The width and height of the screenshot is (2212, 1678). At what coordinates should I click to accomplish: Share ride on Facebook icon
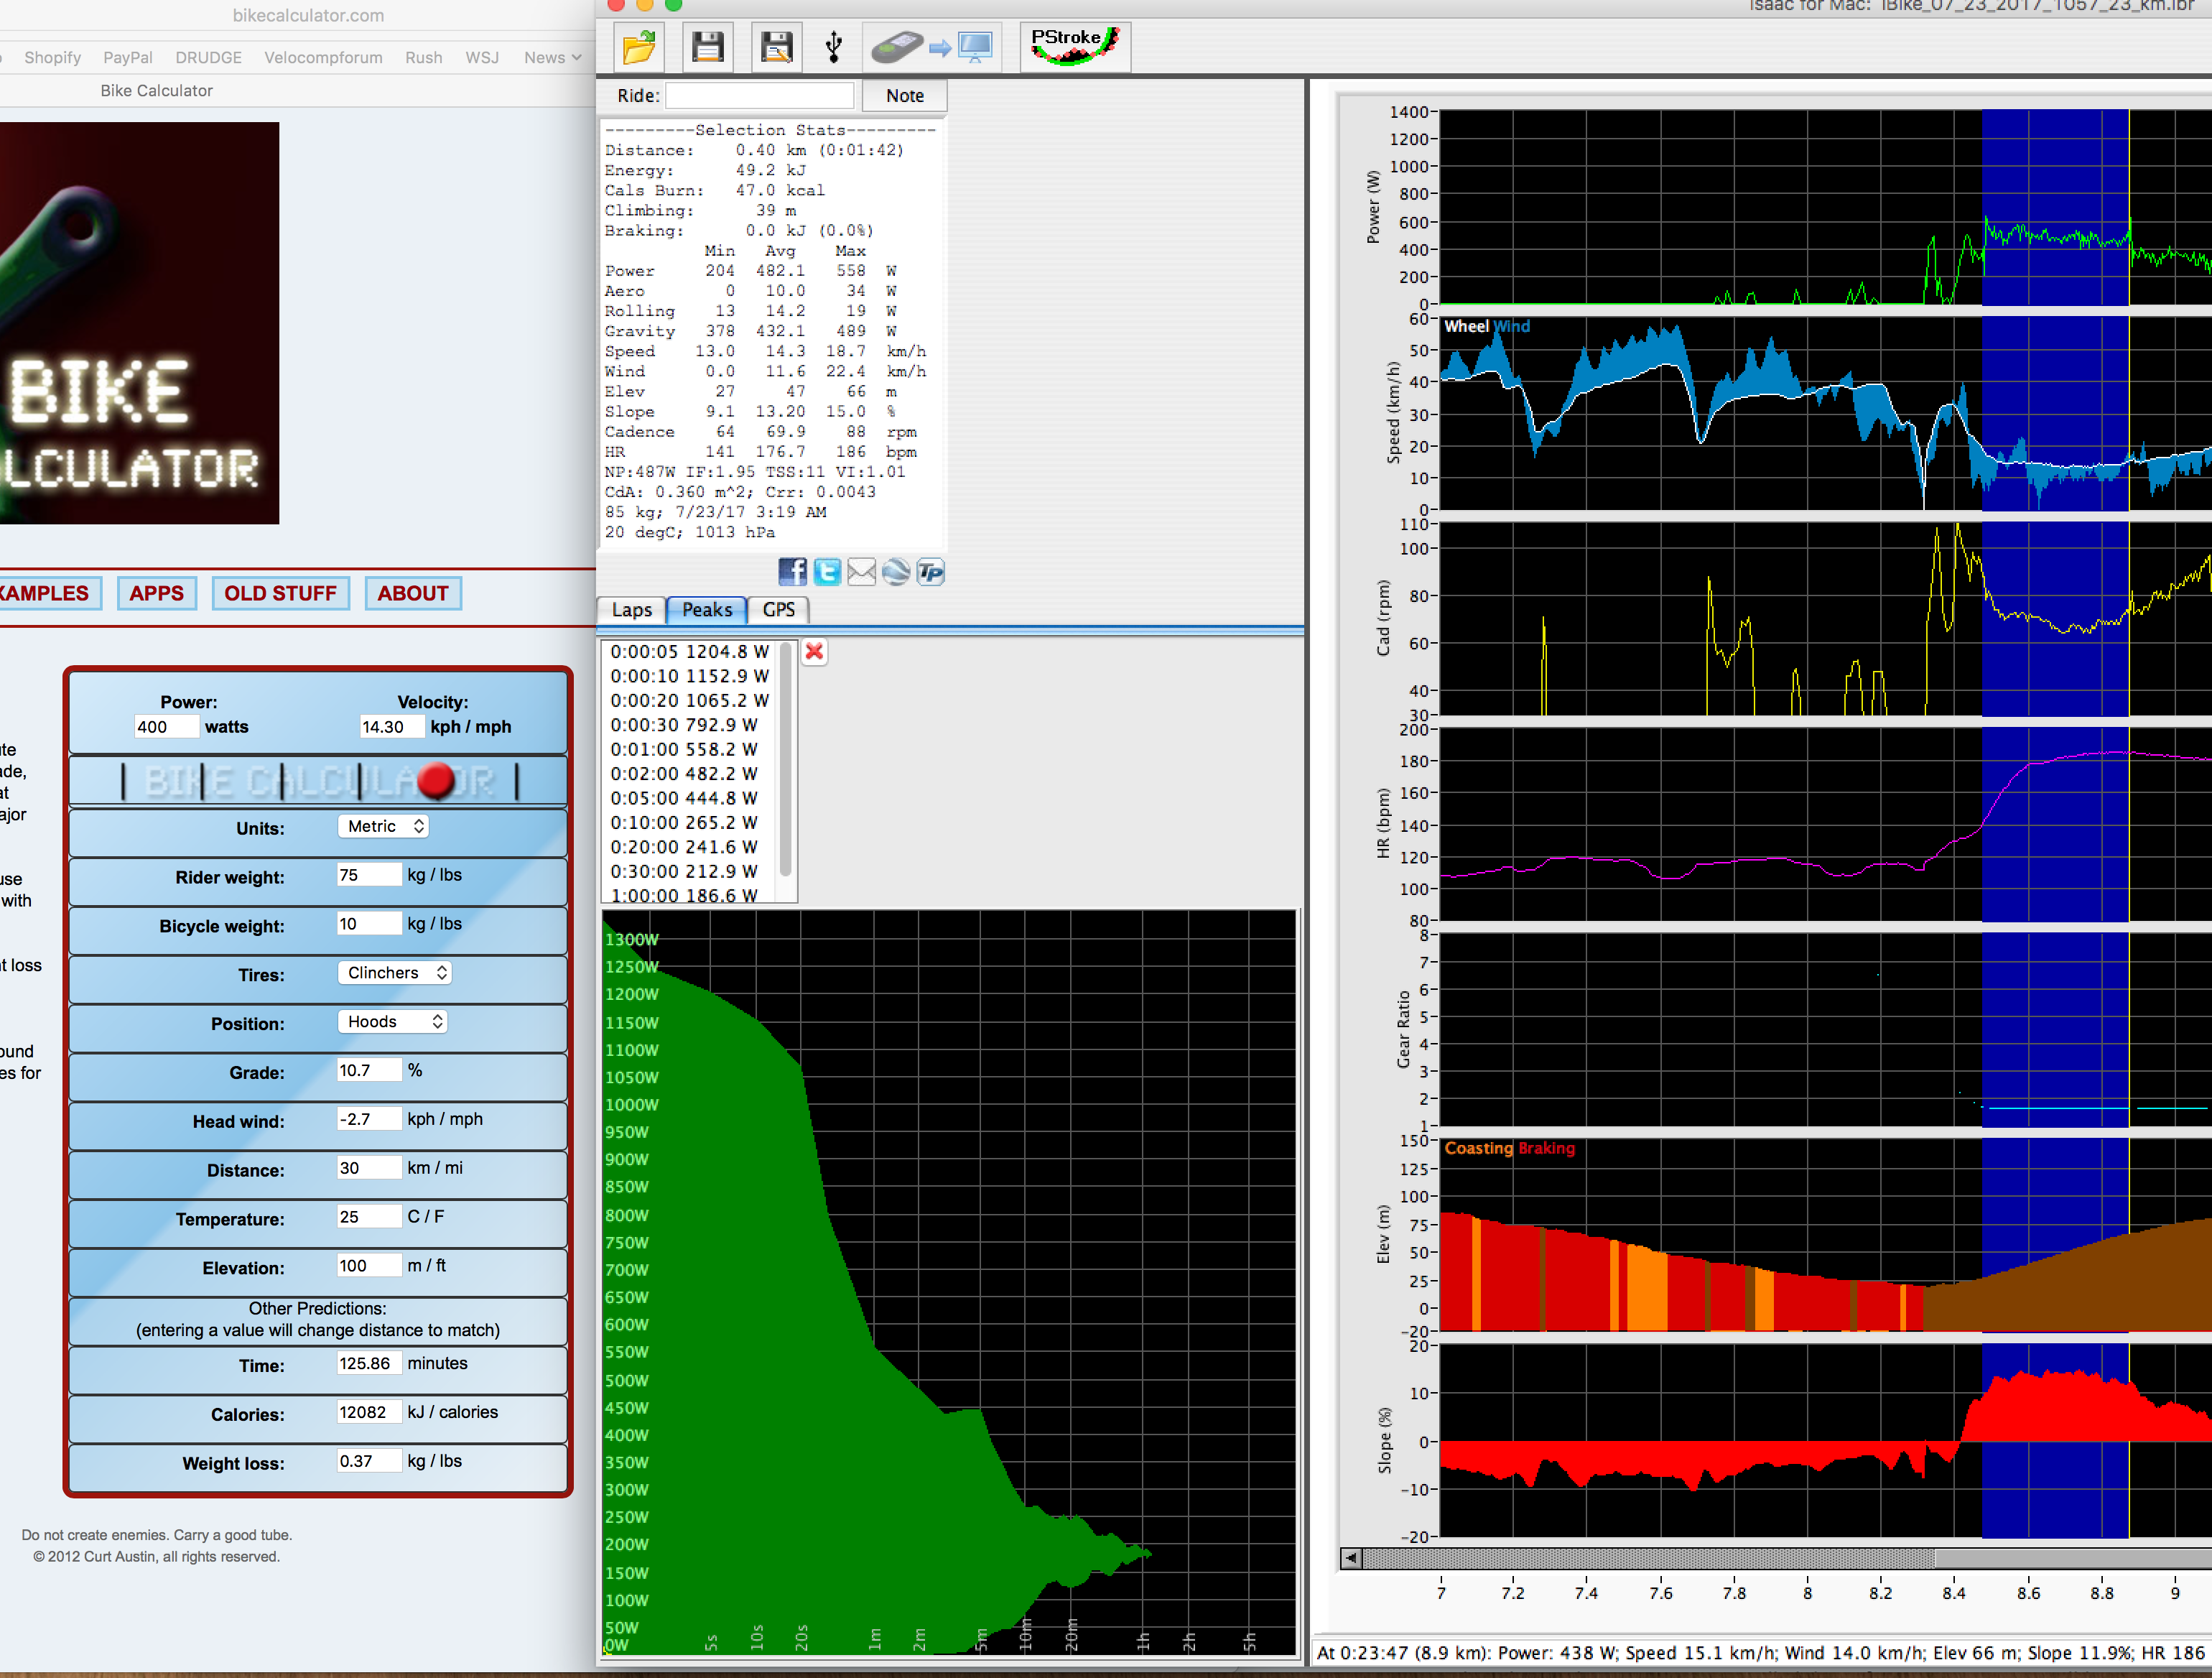[x=792, y=571]
